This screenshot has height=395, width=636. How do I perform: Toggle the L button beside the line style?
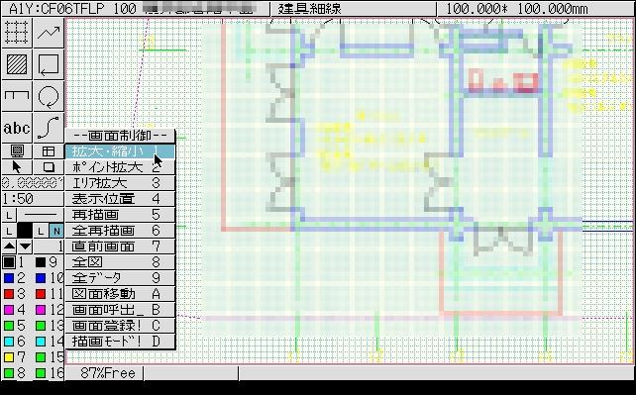click(x=9, y=215)
